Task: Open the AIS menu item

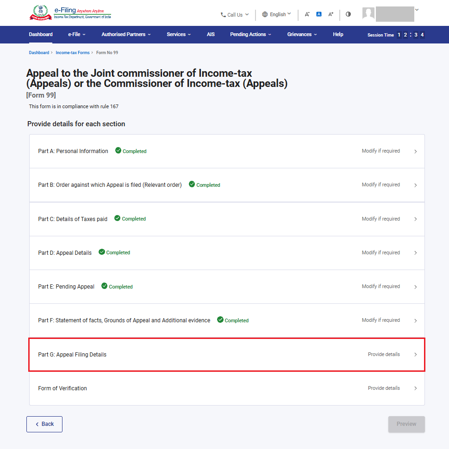Action: pyautogui.click(x=211, y=34)
